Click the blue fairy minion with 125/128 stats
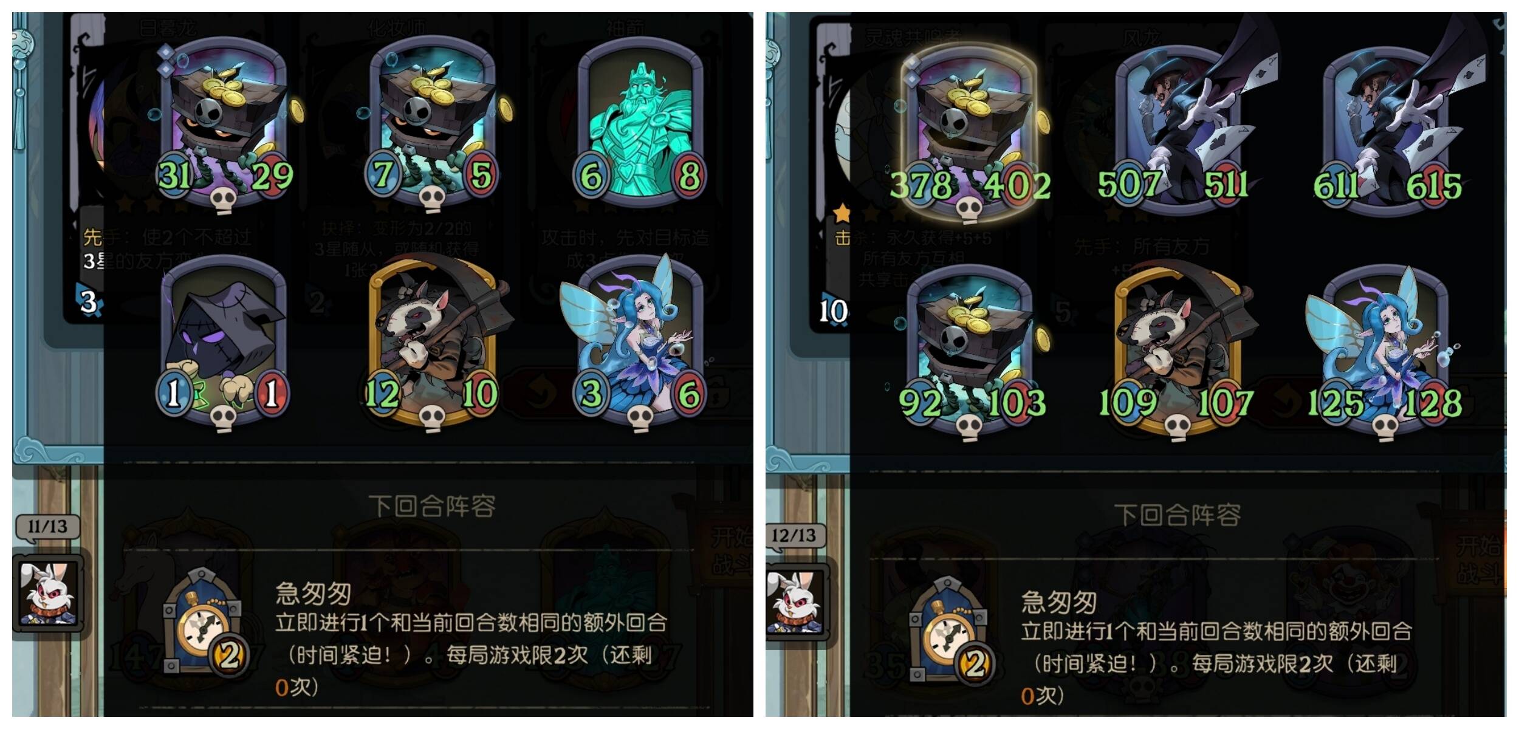 [x=1385, y=352]
